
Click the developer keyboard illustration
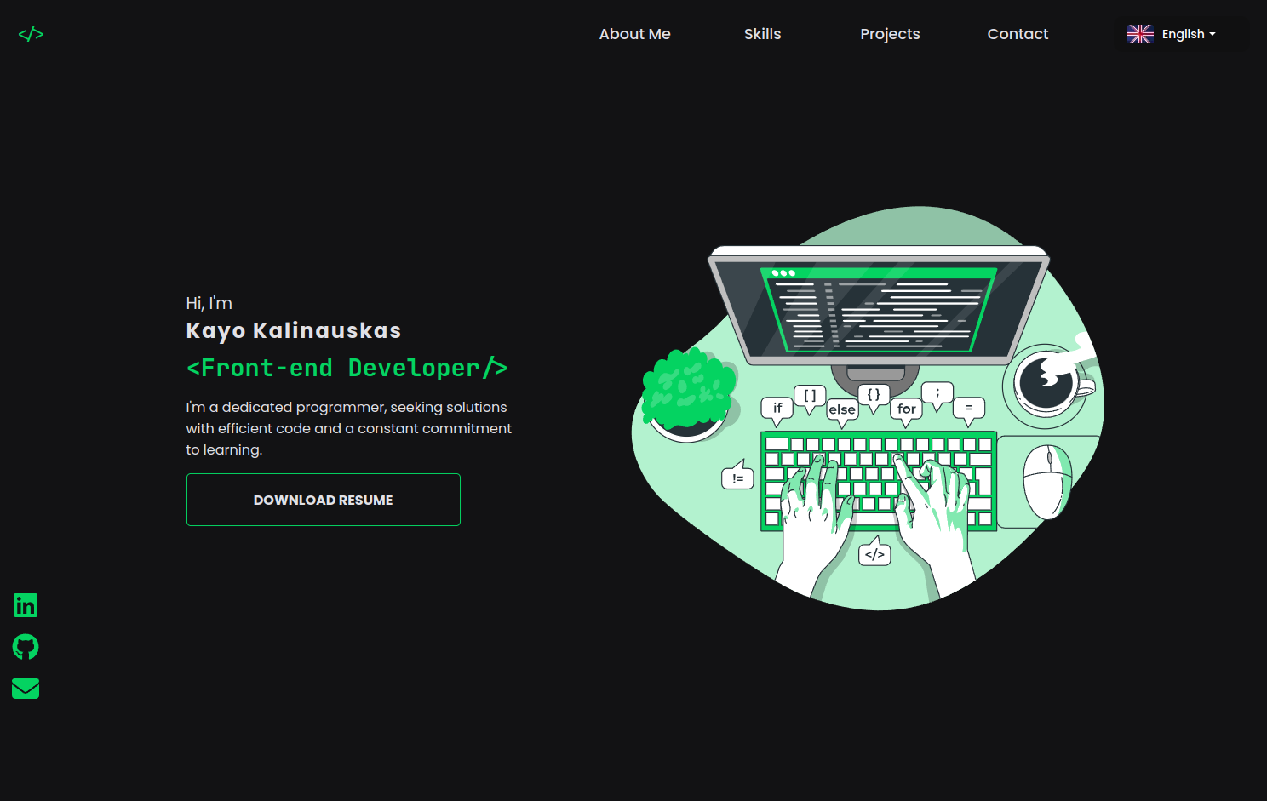coord(868,408)
